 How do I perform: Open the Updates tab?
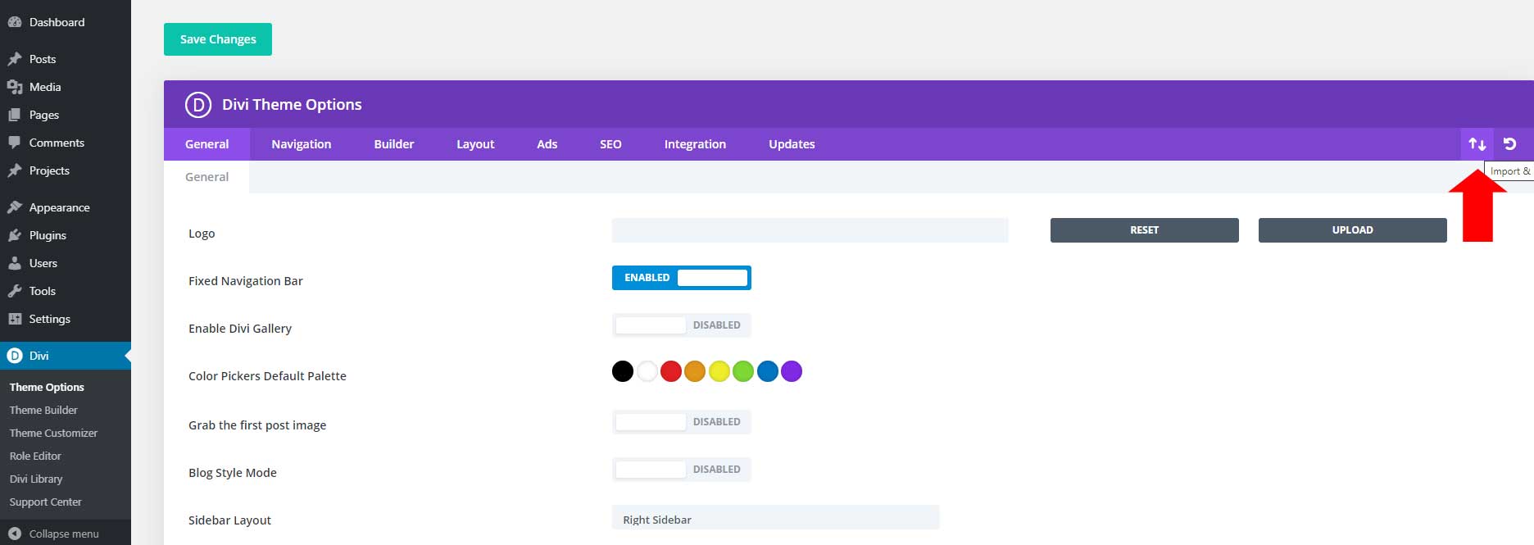coord(792,144)
